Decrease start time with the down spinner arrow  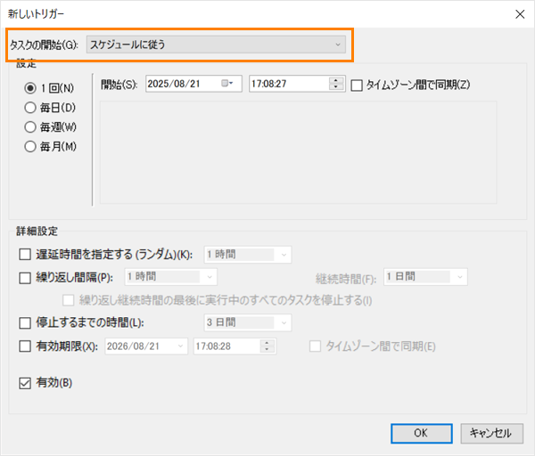click(336, 87)
